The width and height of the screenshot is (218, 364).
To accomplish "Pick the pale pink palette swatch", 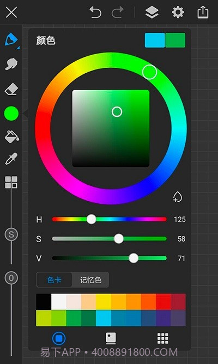I will (x=74, y=302).
